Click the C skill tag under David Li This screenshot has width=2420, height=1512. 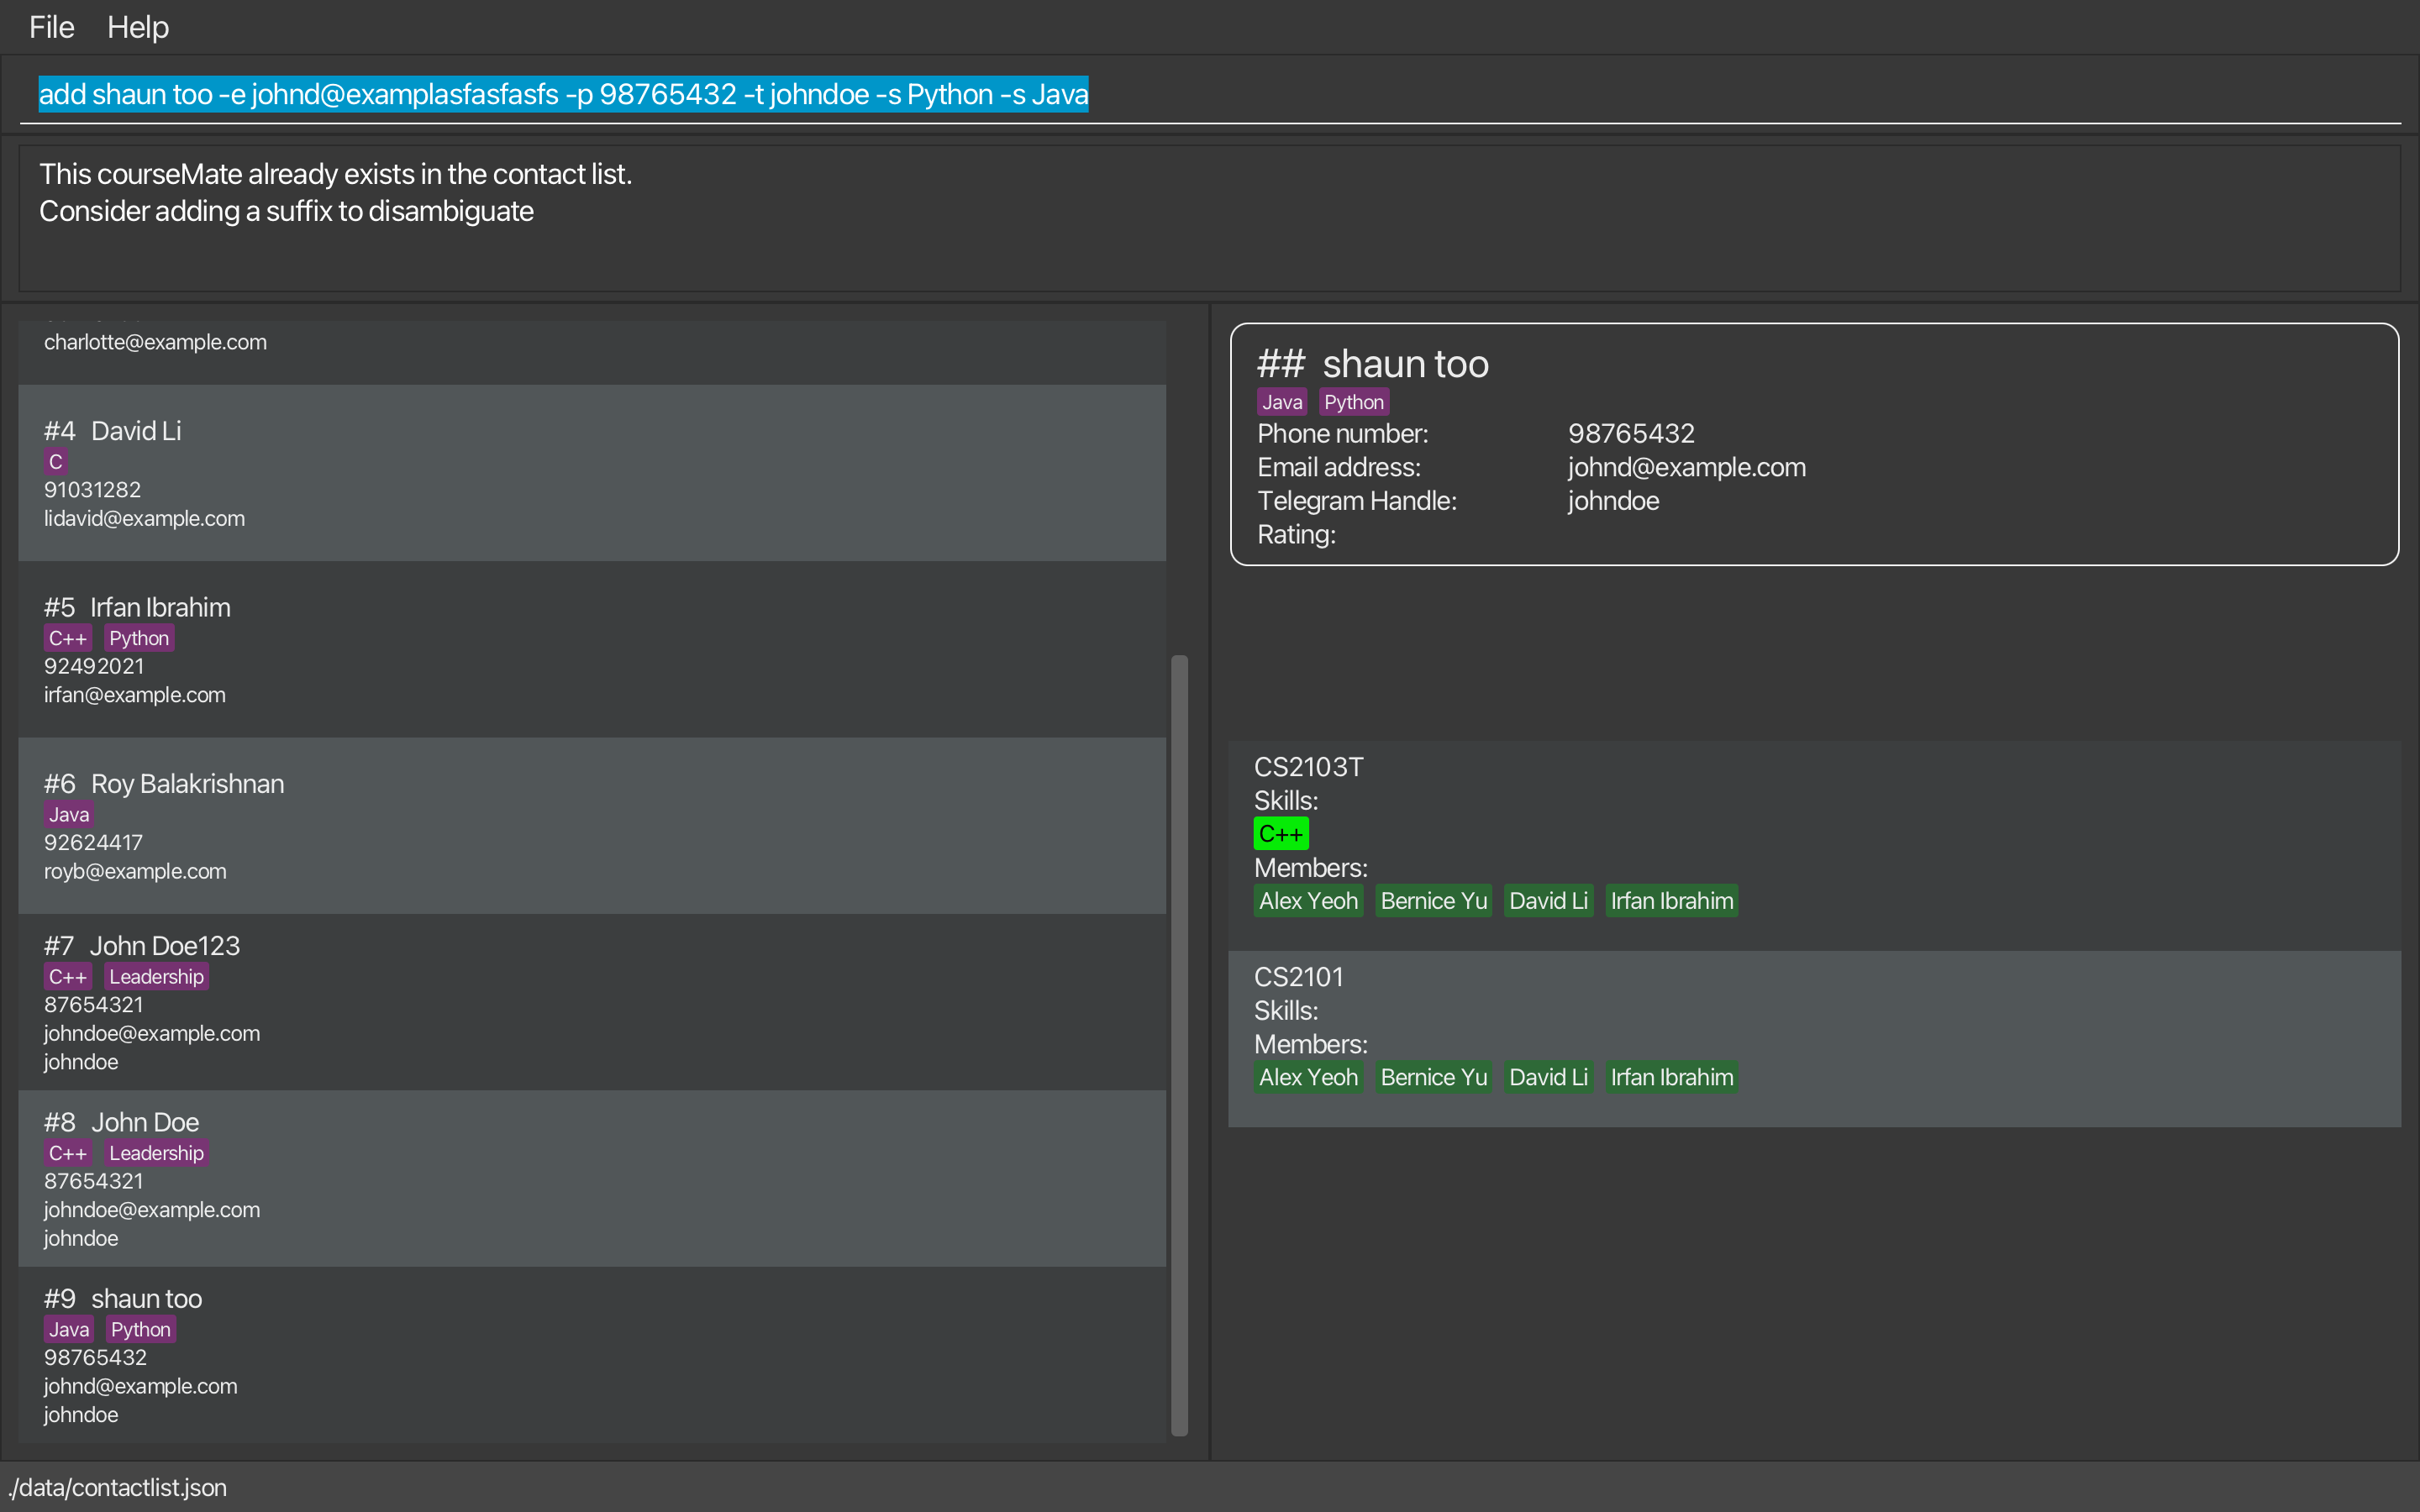click(x=56, y=462)
